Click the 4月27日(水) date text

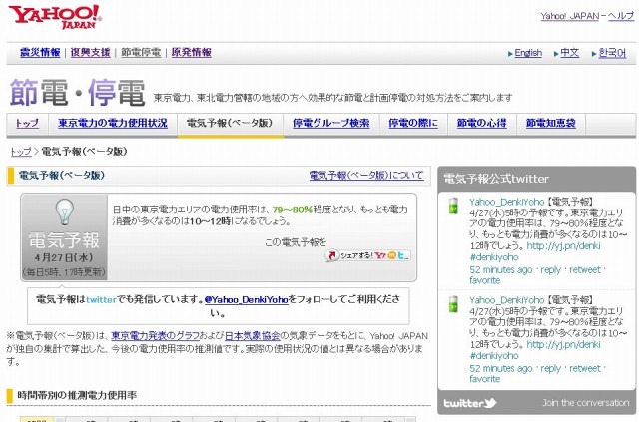(64, 257)
